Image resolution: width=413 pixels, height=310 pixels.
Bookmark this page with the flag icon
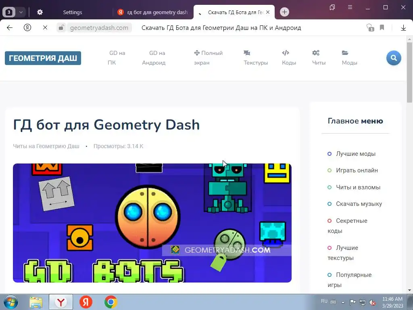(x=382, y=27)
